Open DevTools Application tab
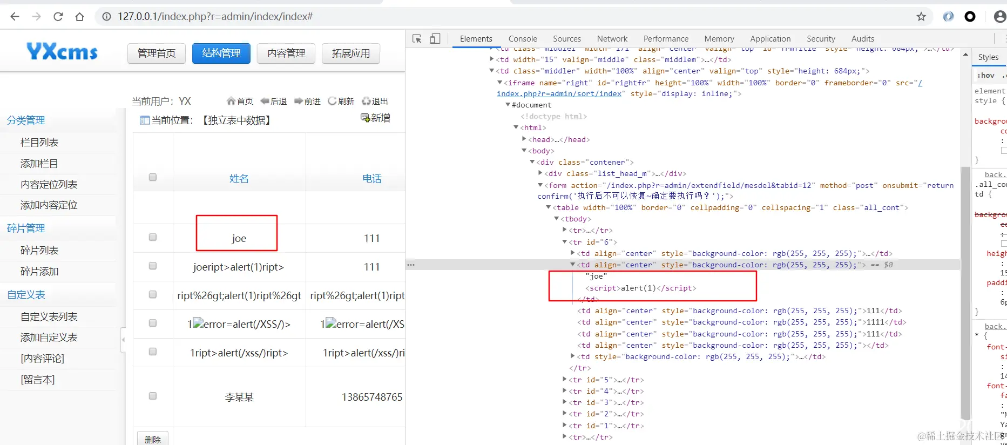 (x=770, y=39)
